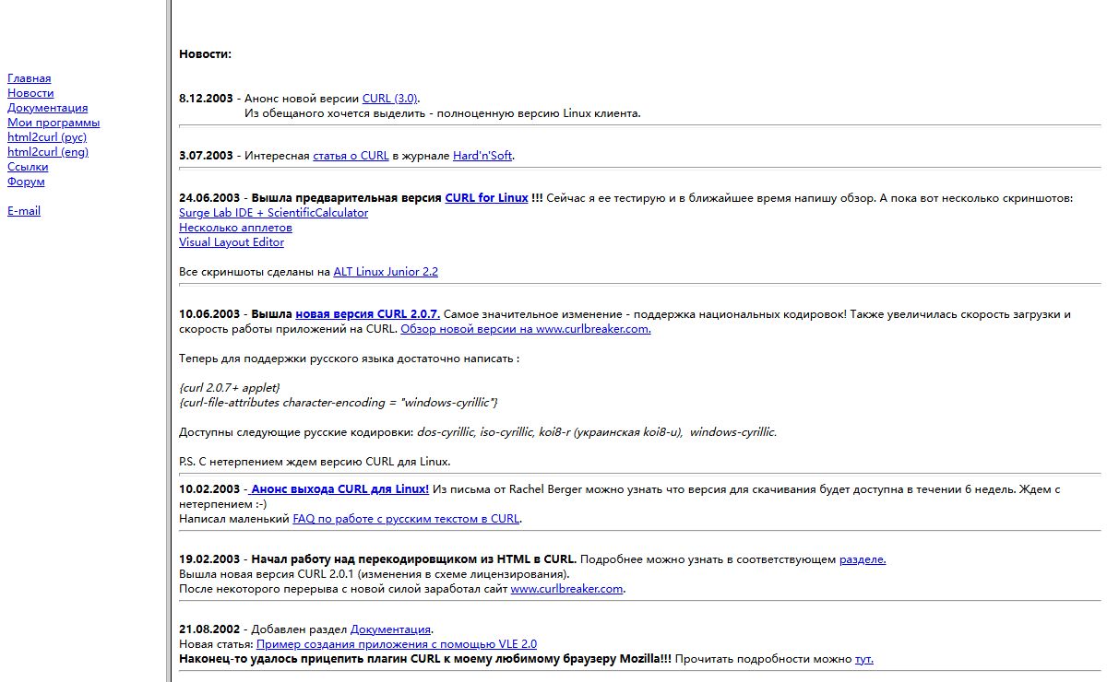Viewport: 1107px width, 682px height.
Task: Click the line about полноценную версию Linux клиента
Action: tap(442, 113)
